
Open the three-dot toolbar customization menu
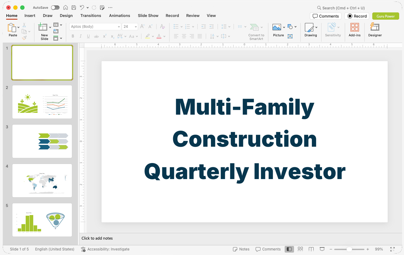click(110, 8)
